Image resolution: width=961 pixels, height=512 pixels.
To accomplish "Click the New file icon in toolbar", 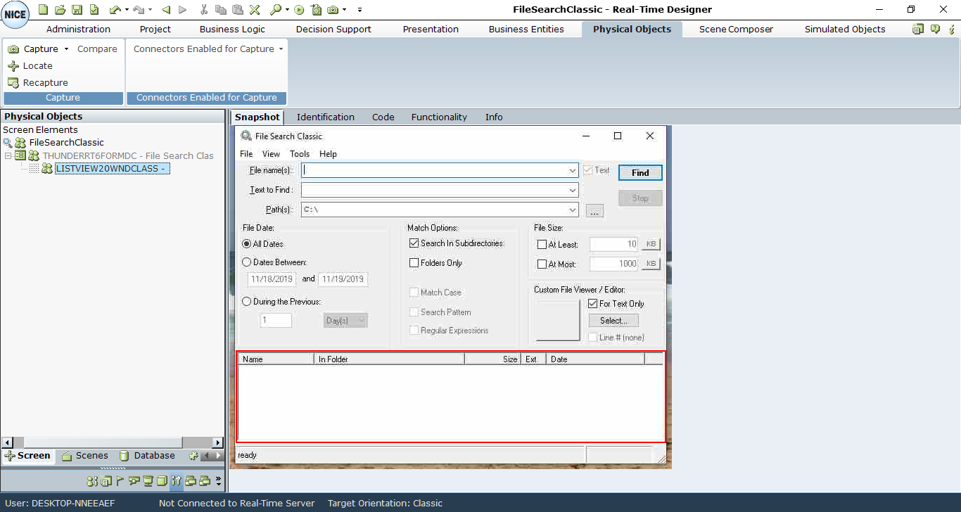I will tap(43, 10).
